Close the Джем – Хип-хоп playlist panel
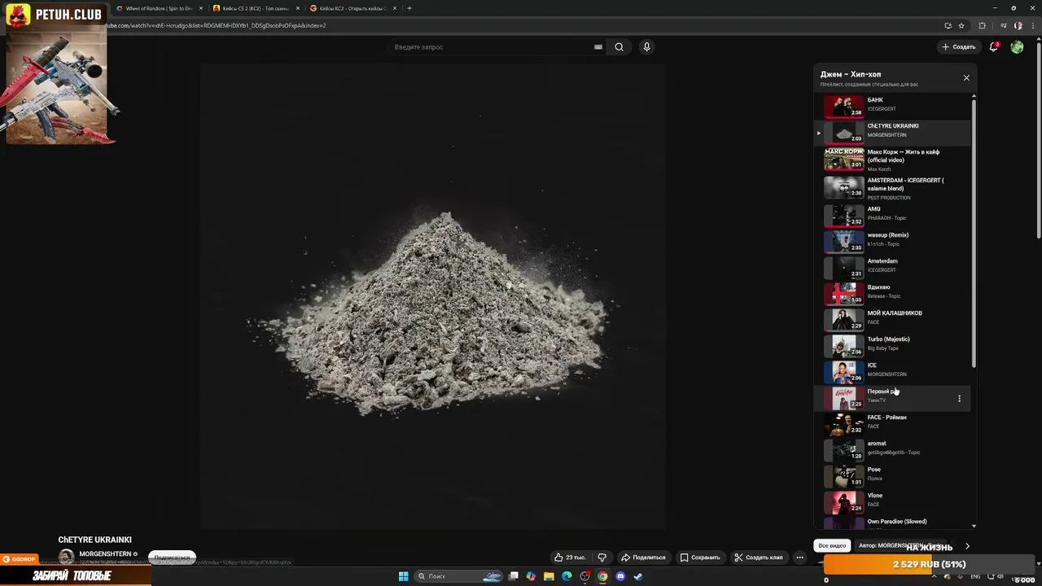 [x=966, y=78]
